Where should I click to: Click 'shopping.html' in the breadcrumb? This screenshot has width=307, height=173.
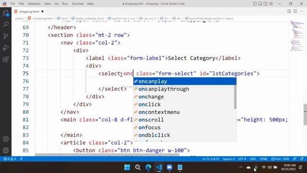coord(43,18)
